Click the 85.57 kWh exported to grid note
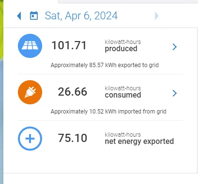Screen dimensions: 198x184 click(105, 65)
